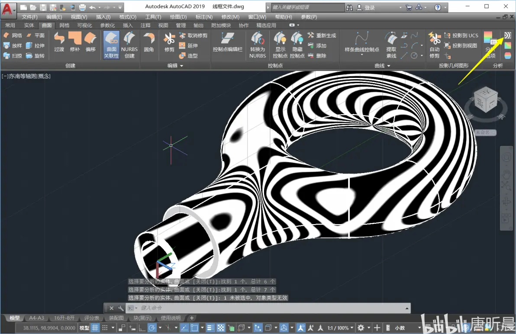Toggle lineweight display in status bar
The width and height of the screenshot is (516, 334).
pos(211,328)
